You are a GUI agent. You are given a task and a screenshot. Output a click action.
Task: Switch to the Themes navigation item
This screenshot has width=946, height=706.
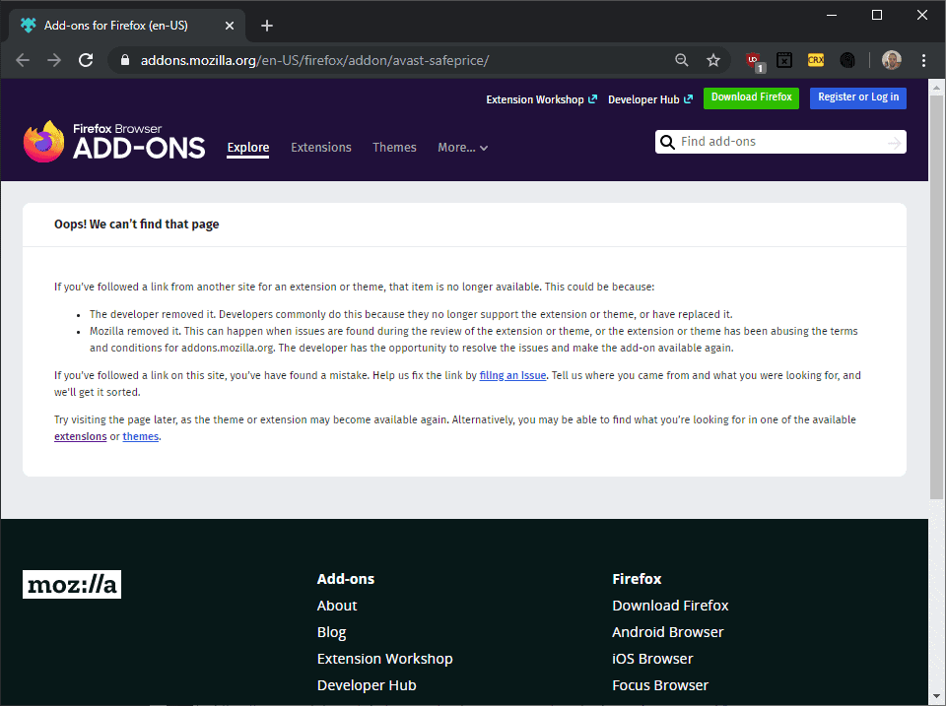[394, 147]
